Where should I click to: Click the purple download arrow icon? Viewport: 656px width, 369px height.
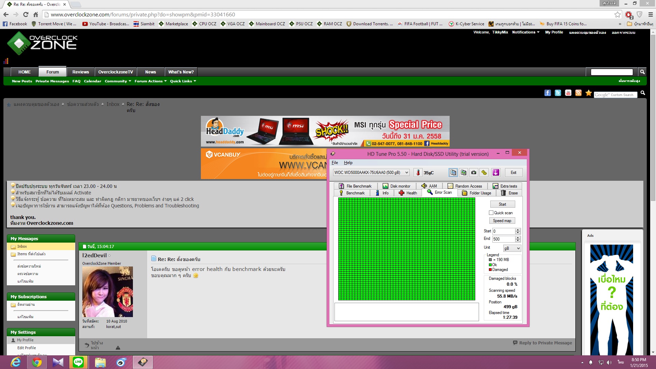[x=496, y=173]
